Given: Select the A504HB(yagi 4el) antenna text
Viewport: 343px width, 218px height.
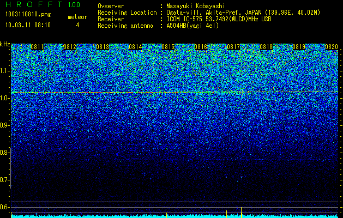Looking at the screenshot, I should (x=192, y=26).
